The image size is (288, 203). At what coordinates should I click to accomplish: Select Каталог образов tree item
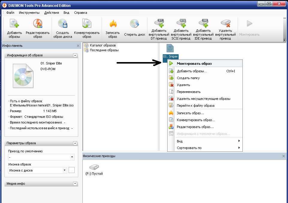100,45
